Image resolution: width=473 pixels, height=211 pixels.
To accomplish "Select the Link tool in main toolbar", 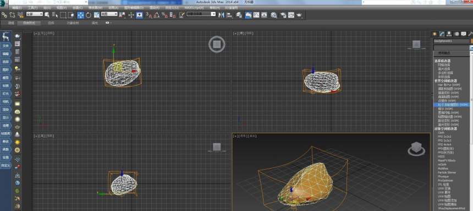I will pyautogui.click(x=4, y=14).
